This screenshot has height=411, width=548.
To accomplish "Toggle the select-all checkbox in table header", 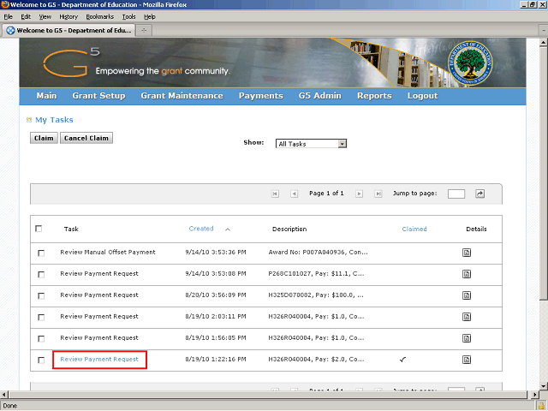I will [39, 229].
